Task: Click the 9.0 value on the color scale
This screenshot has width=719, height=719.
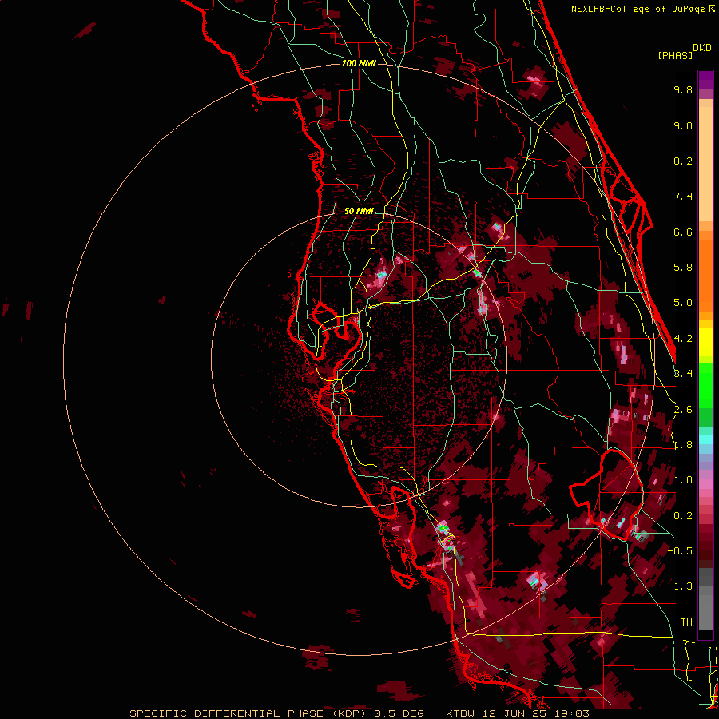Action: tap(683, 125)
